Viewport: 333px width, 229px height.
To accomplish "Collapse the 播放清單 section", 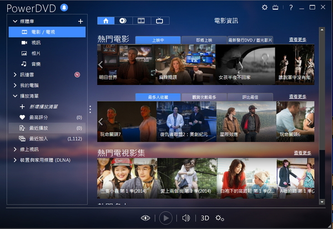I will point(15,96).
